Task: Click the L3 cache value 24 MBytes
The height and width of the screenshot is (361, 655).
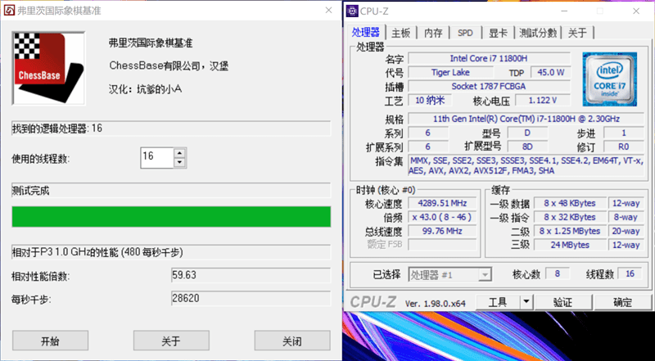Action: [570, 245]
